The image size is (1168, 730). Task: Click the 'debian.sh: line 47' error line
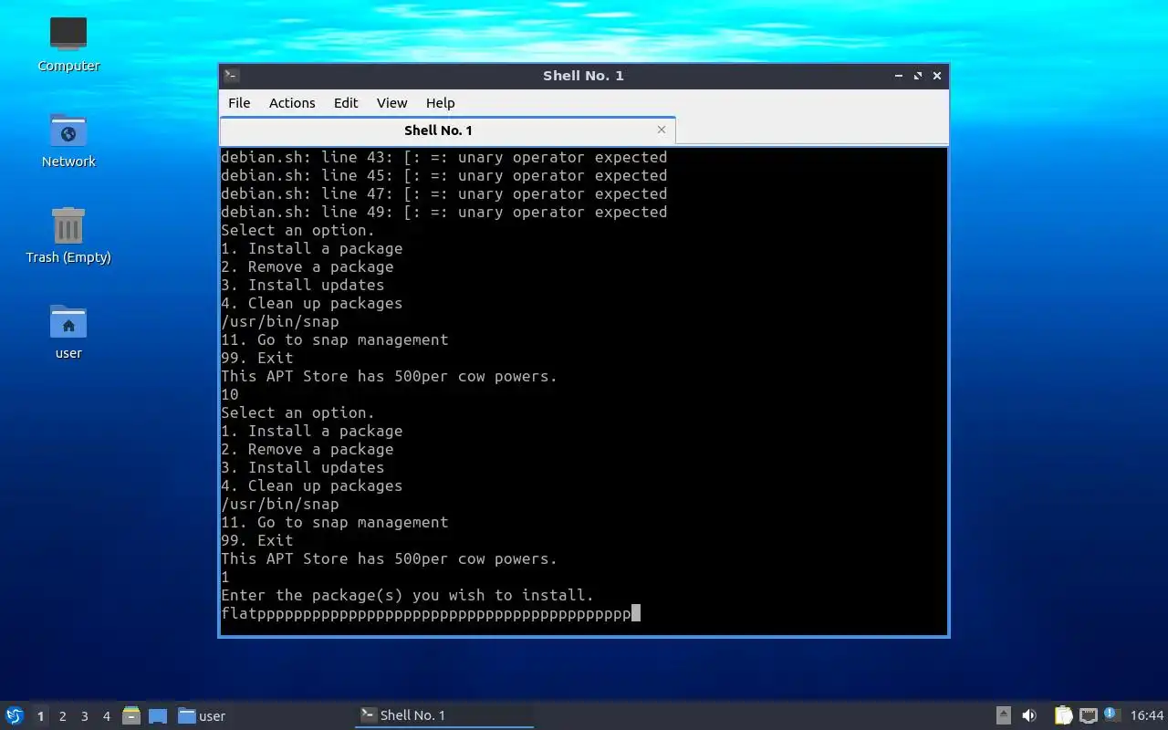click(444, 193)
